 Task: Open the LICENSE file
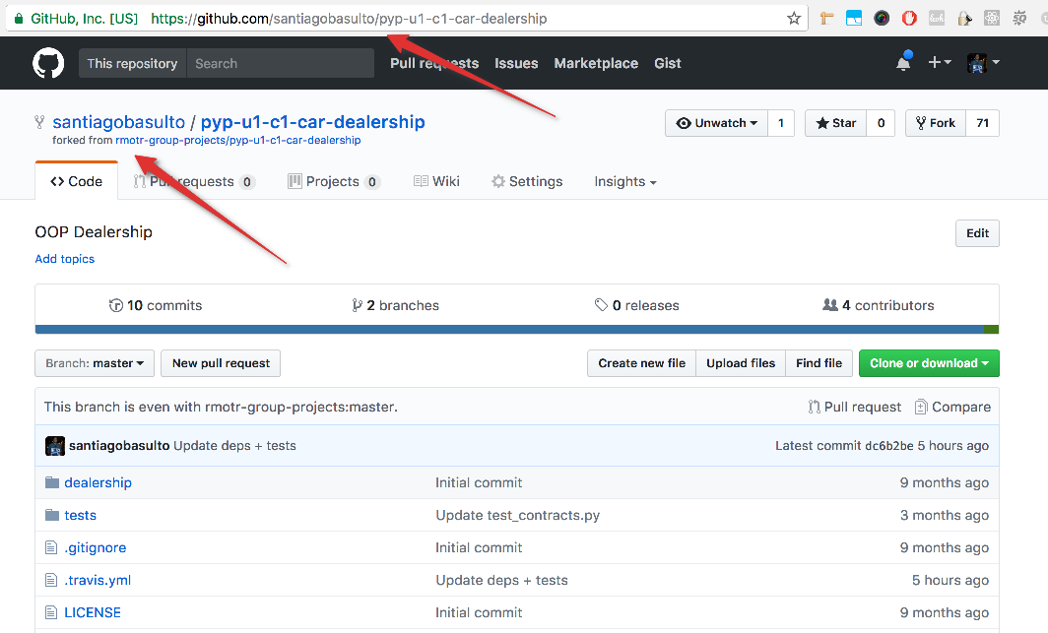93,612
